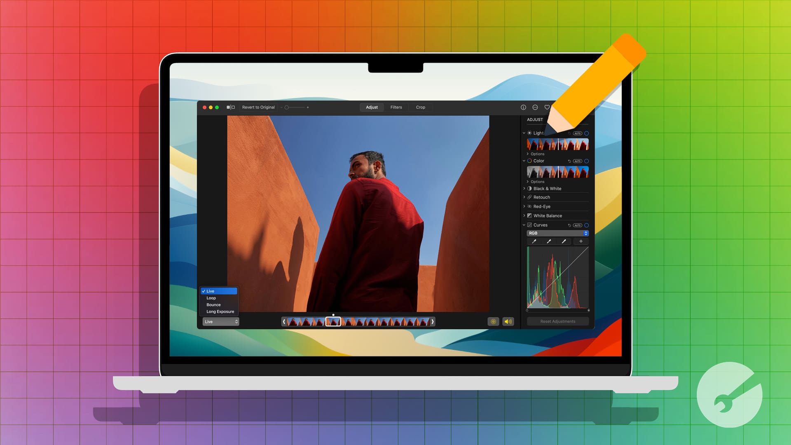The height and width of the screenshot is (445, 791).
Task: Open the Live mode dropdown menu
Action: coord(220,322)
